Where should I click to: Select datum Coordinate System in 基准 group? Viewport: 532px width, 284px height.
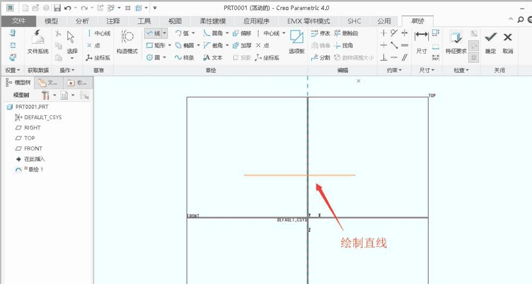[x=98, y=57]
